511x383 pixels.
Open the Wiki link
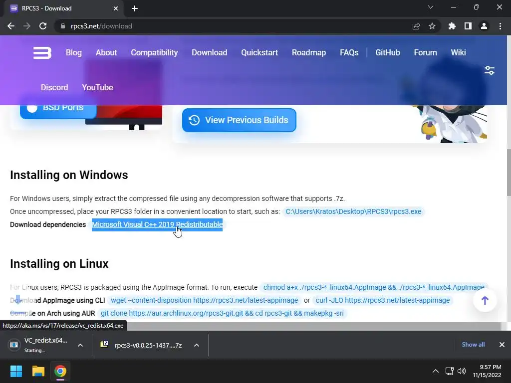458,53
